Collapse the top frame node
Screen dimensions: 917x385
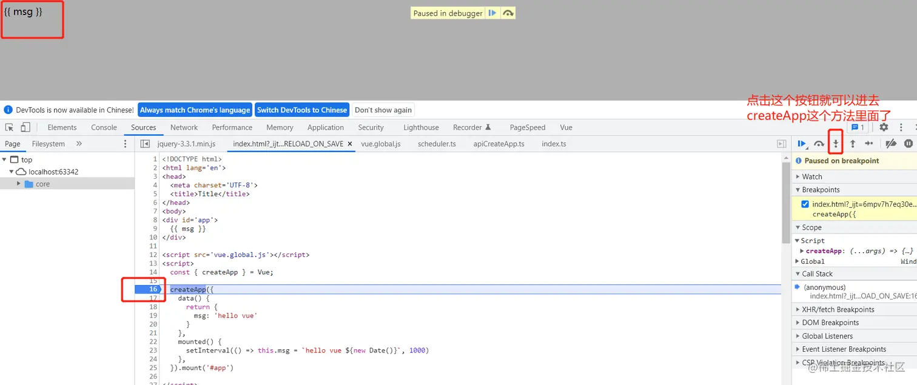[5, 159]
